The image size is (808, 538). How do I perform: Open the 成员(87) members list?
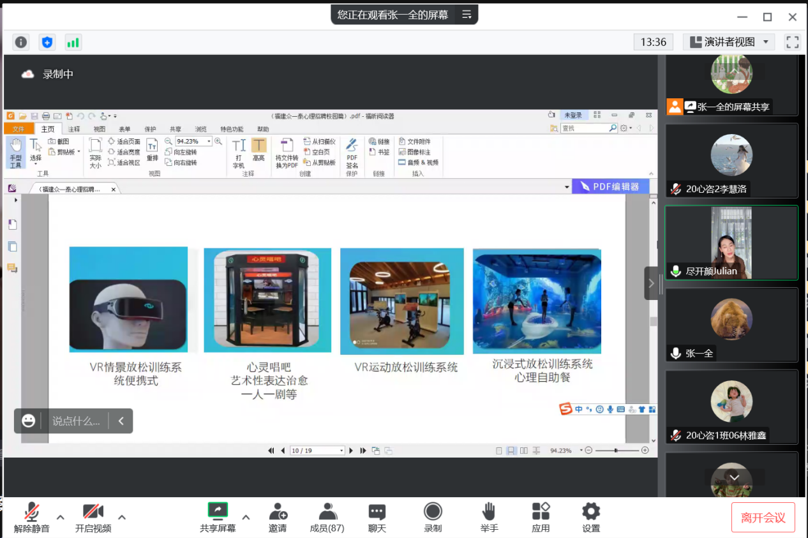[327, 517]
